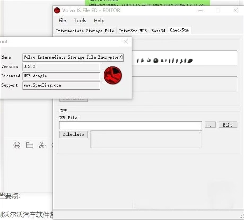Click the Support field www.SpecDiag.com
Viewport: 244px width, 220px height.
click(x=61, y=85)
